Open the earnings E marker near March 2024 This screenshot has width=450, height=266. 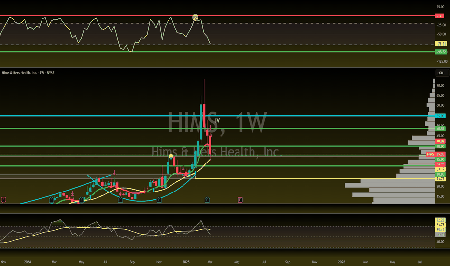pos(51,200)
